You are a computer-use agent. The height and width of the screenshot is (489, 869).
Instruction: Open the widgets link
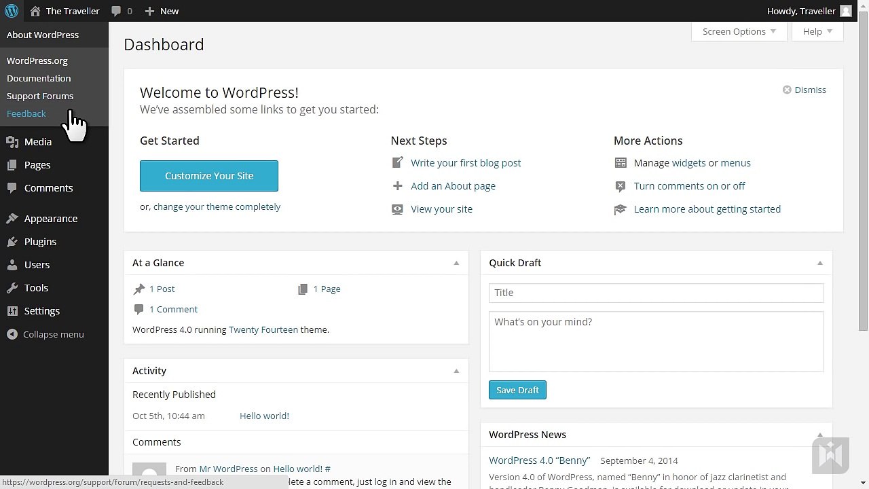point(688,163)
